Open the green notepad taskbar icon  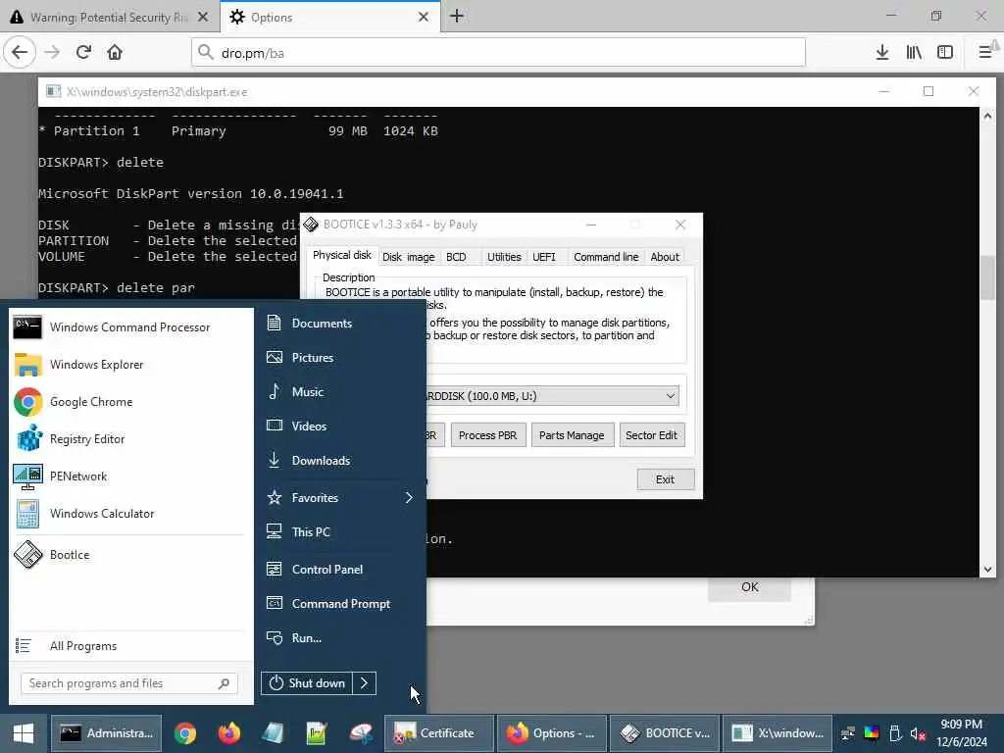[317, 733]
